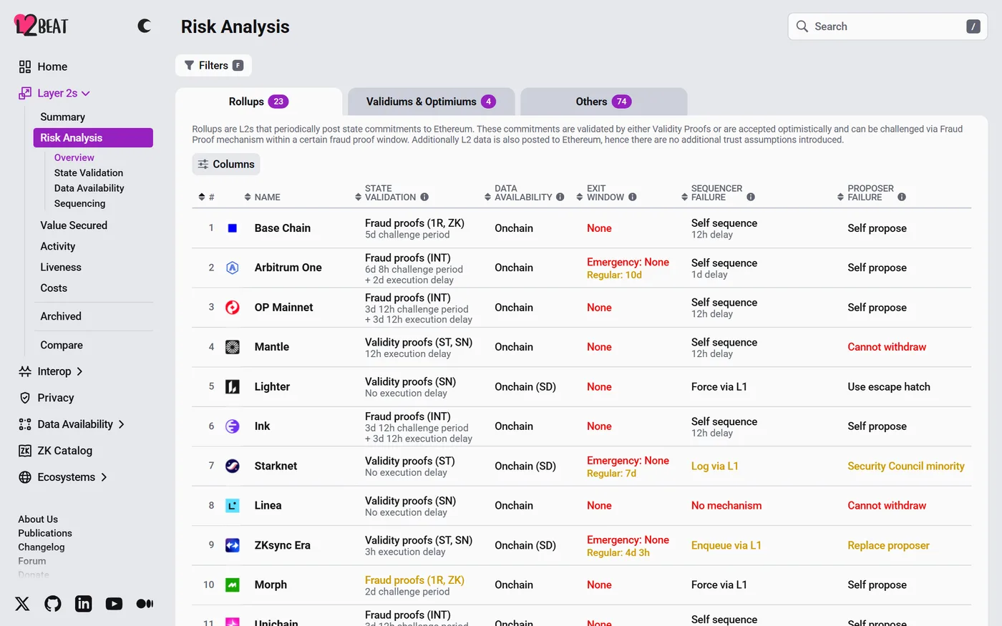Screen dimensions: 1002x626
Task: Open the Compare page
Action: (x=62, y=345)
